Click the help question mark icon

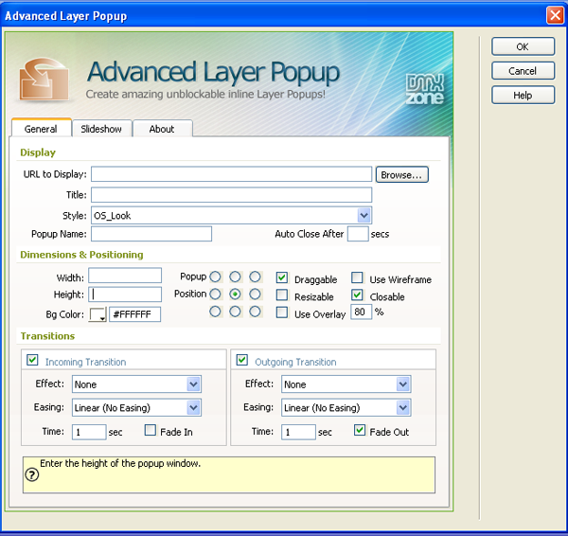click(x=31, y=475)
